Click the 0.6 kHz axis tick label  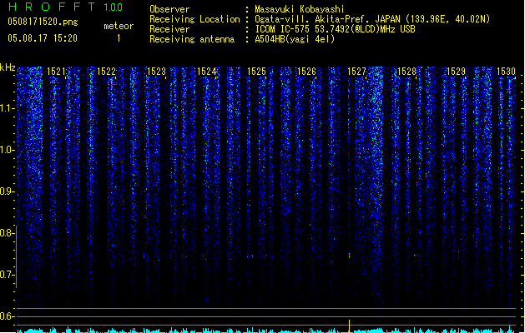pyautogui.click(x=7, y=316)
